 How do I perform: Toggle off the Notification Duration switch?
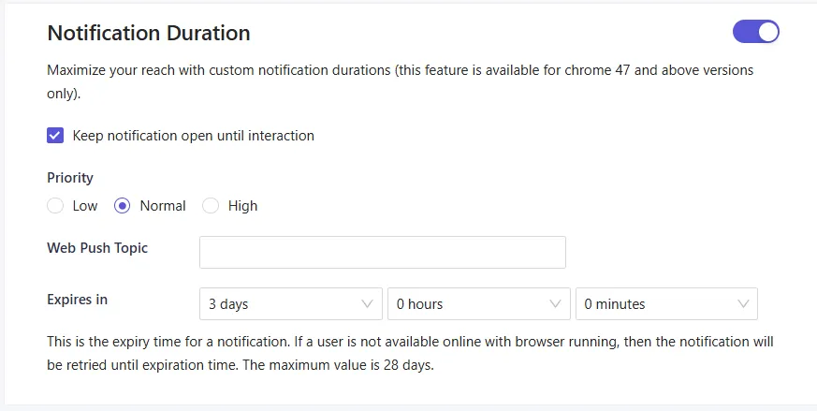point(755,32)
